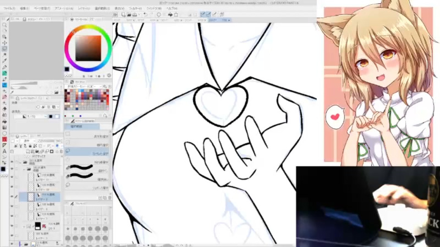Toggle Snap to special ruler icon
440x247 pixels.
(x=209, y=15)
